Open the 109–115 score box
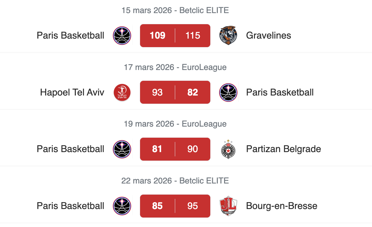Viewport: 372px width, 227px height. point(175,36)
